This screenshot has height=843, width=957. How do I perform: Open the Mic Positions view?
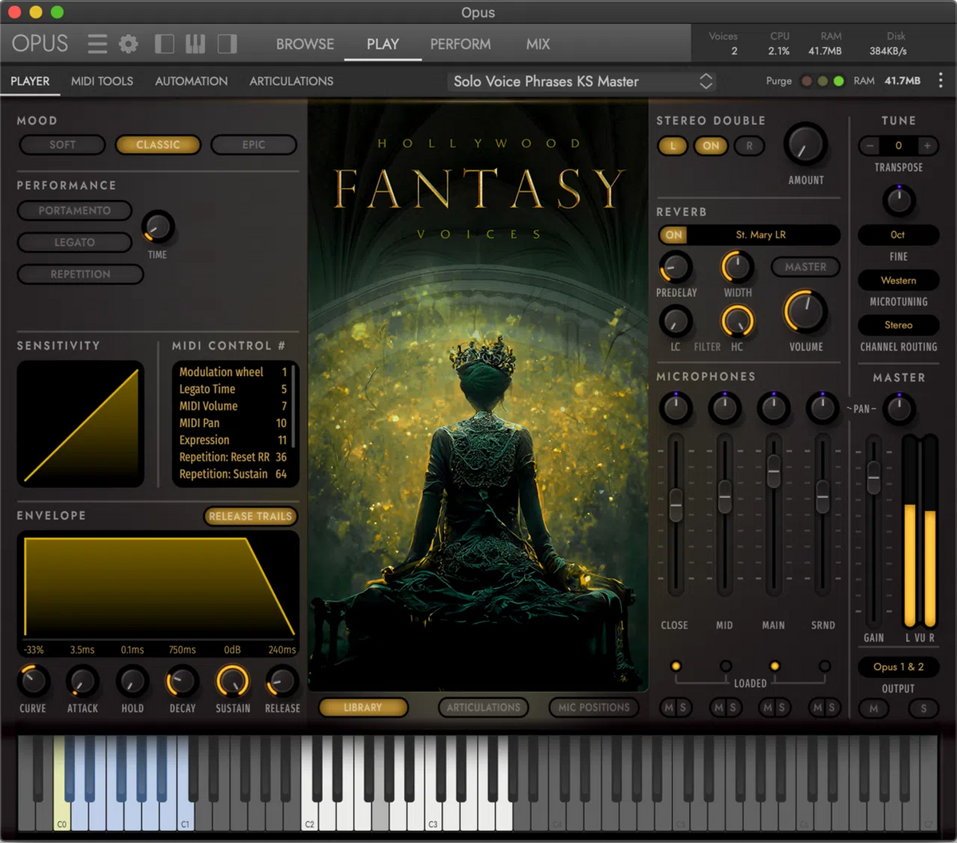click(x=594, y=708)
